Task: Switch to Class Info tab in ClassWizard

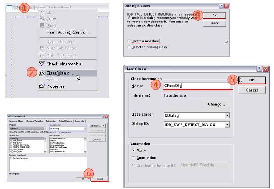Action: point(80,121)
